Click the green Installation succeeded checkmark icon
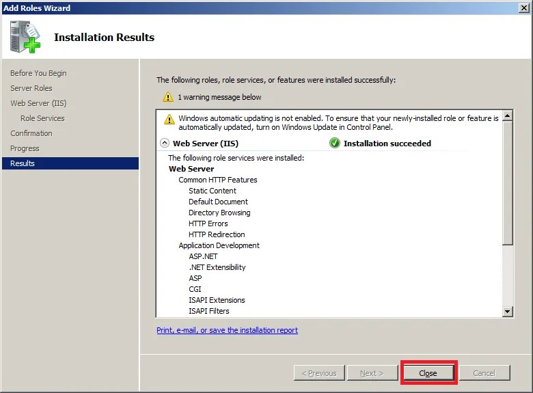The height and width of the screenshot is (393, 533). point(334,143)
